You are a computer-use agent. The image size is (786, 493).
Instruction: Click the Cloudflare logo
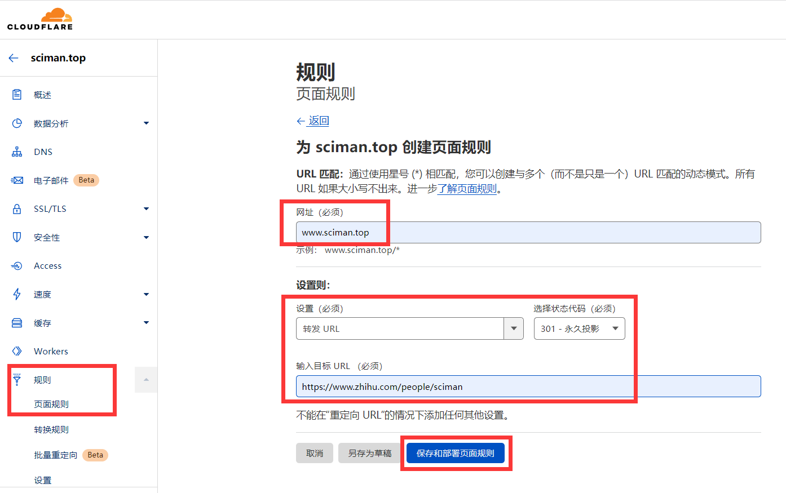click(40, 19)
